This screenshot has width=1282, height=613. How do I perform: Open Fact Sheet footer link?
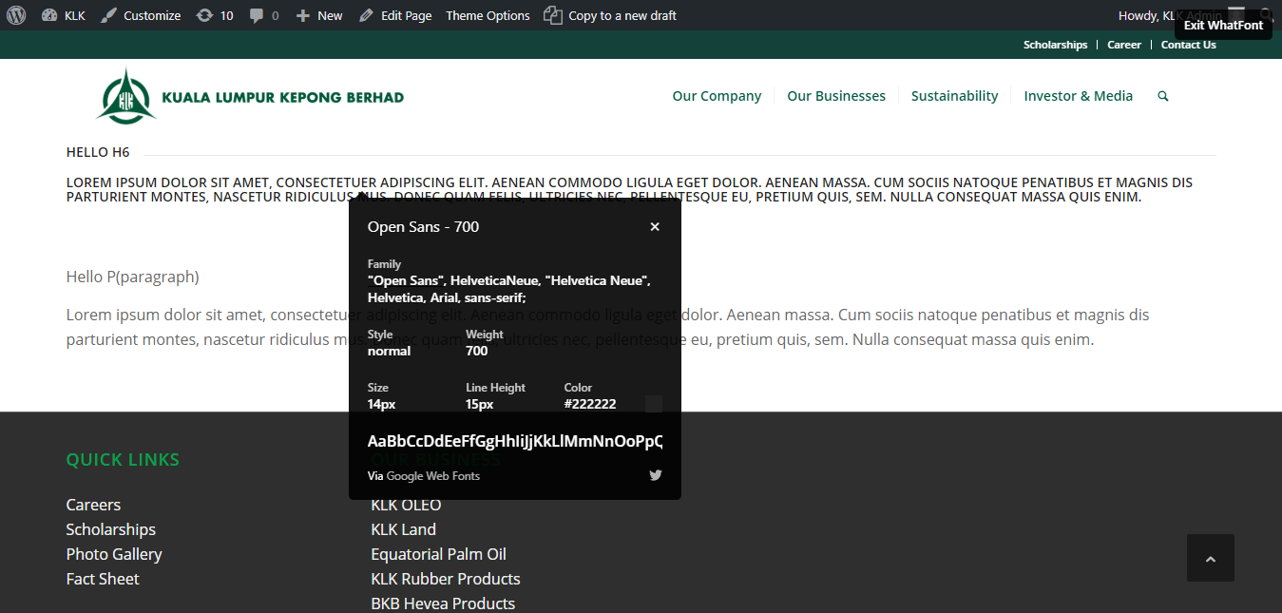[103, 579]
